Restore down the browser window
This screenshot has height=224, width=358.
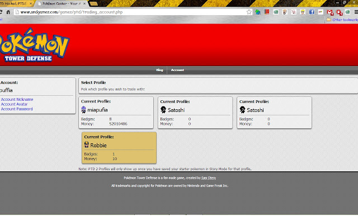(x=345, y=2)
